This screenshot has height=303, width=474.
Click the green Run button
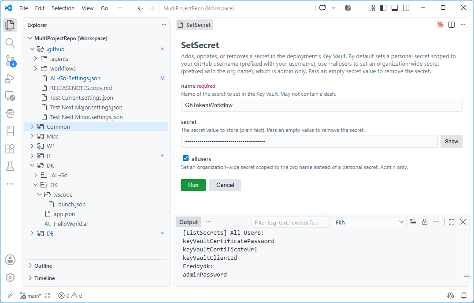(193, 185)
